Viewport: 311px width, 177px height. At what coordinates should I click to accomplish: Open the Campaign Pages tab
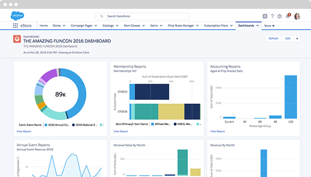pos(81,26)
